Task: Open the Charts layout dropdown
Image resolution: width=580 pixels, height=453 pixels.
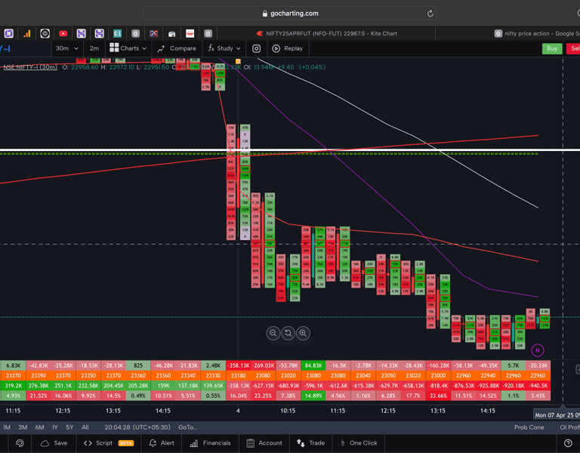Action: [128, 48]
